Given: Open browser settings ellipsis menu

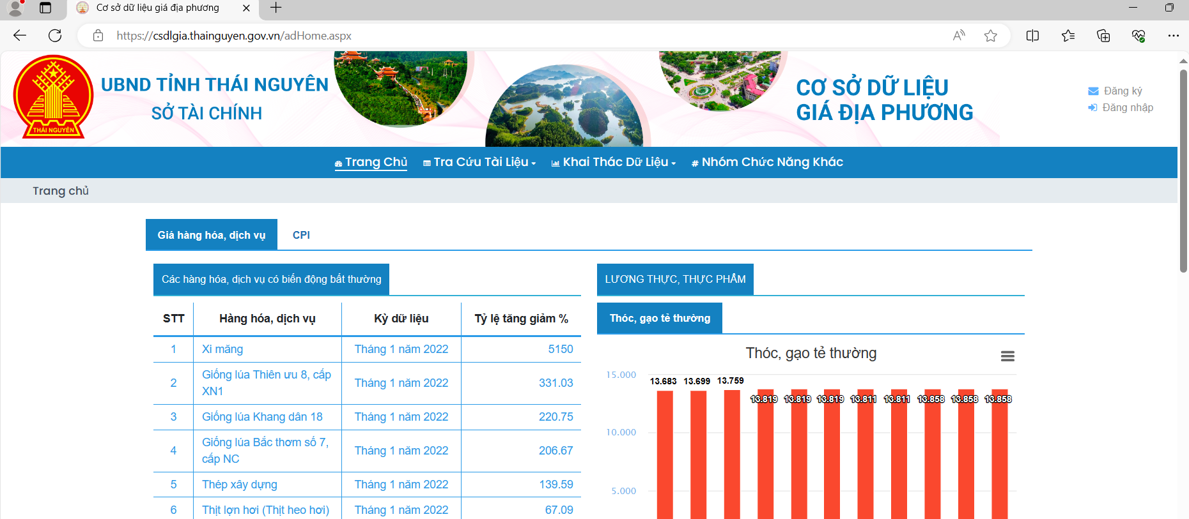Looking at the screenshot, I should tap(1173, 36).
